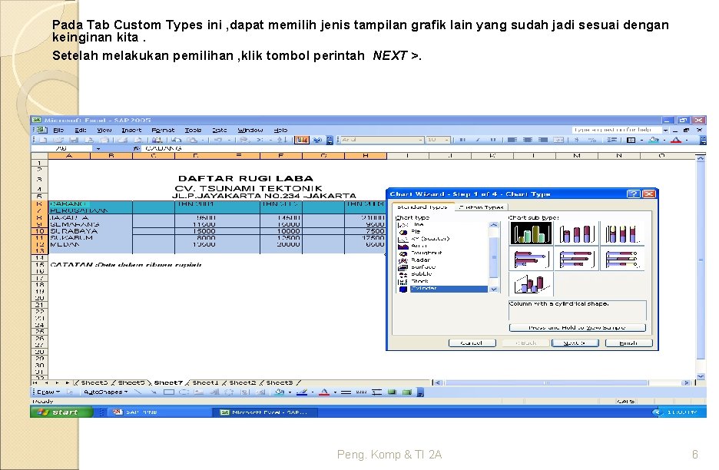This screenshot has height=470, width=719.
Task: Choose the Doughnut chart type
Action: coord(426,253)
